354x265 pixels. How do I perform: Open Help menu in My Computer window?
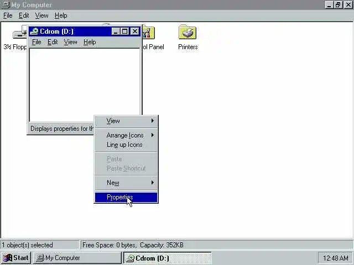[x=61, y=15]
